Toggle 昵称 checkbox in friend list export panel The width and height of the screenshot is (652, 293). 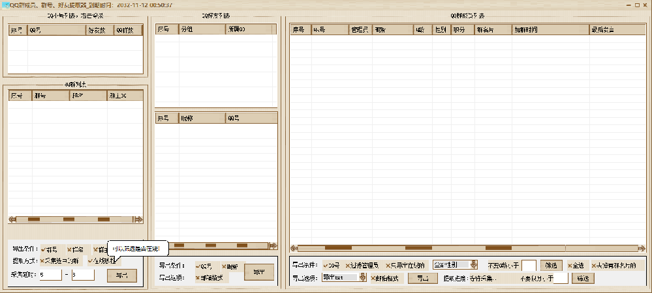pyautogui.click(x=230, y=266)
